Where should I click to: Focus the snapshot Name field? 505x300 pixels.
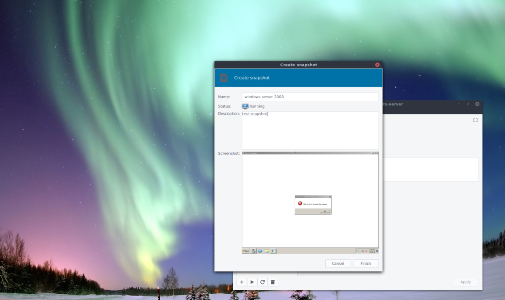click(310, 97)
